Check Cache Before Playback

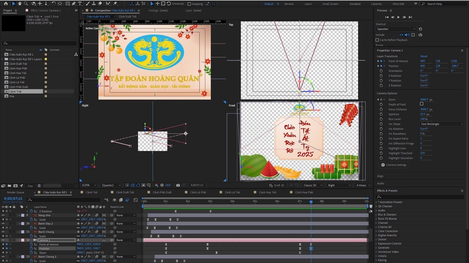pos(377,40)
